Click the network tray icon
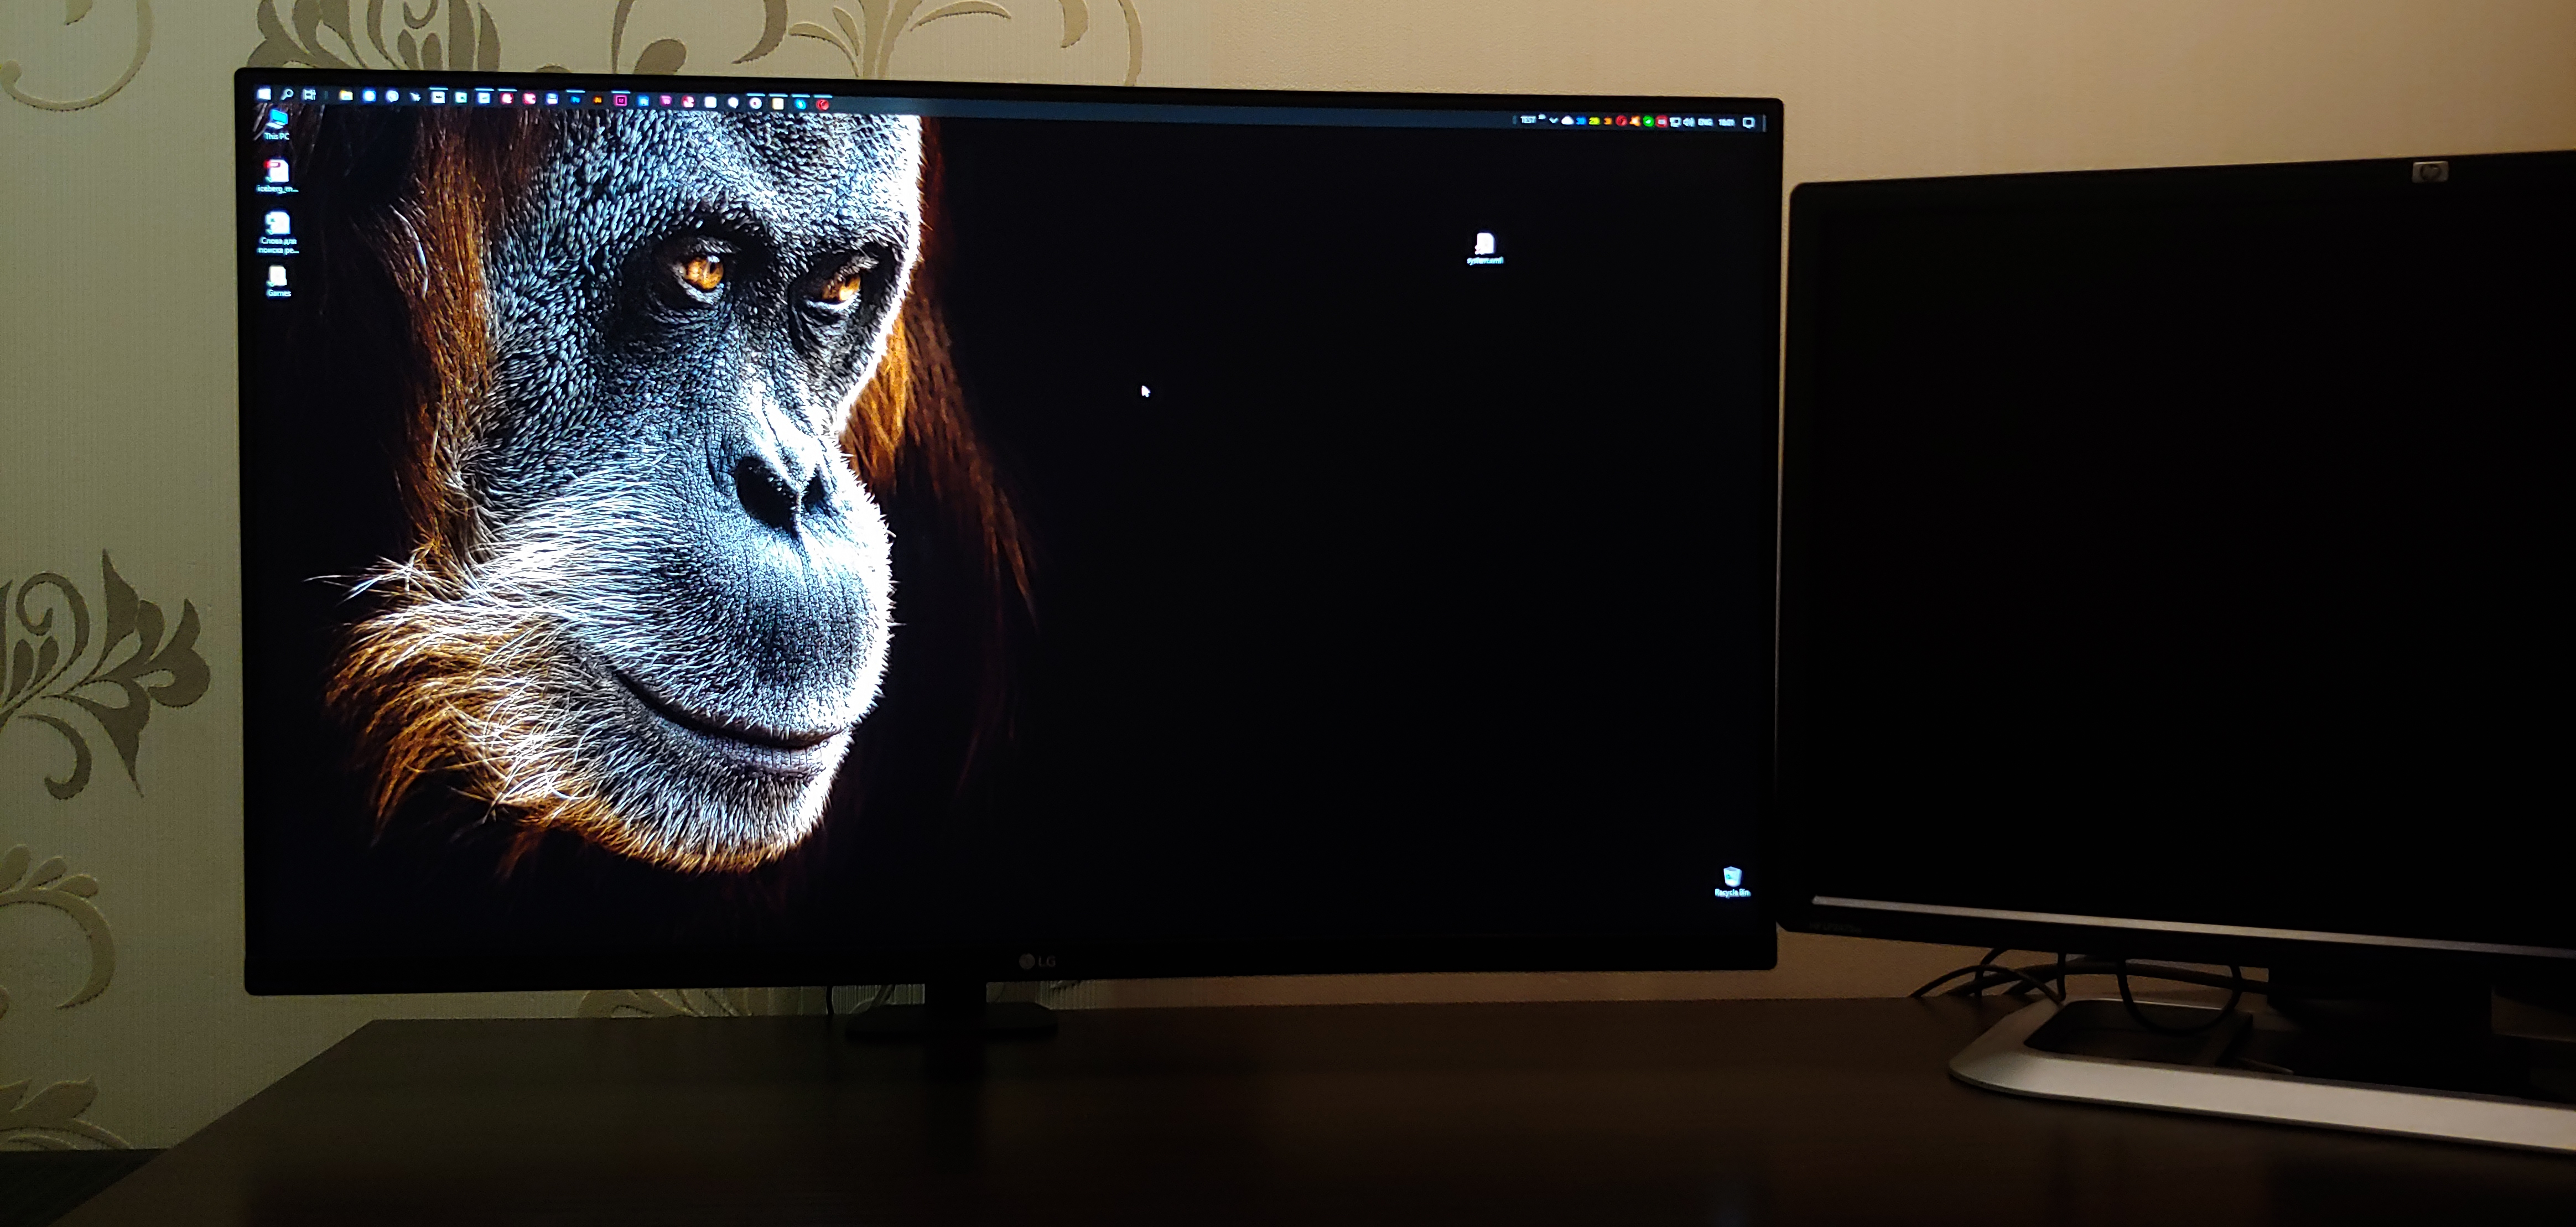This screenshot has width=2576, height=1227. 1675,123
